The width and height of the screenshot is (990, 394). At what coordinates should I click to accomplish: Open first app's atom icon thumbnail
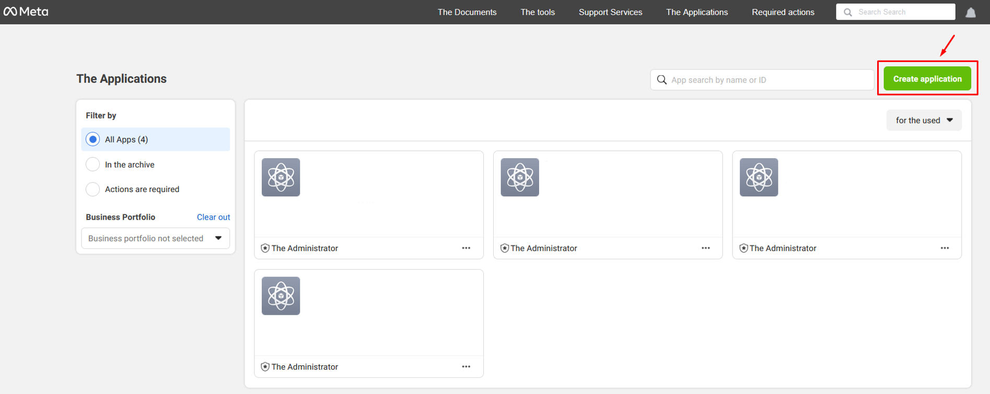[x=281, y=177]
